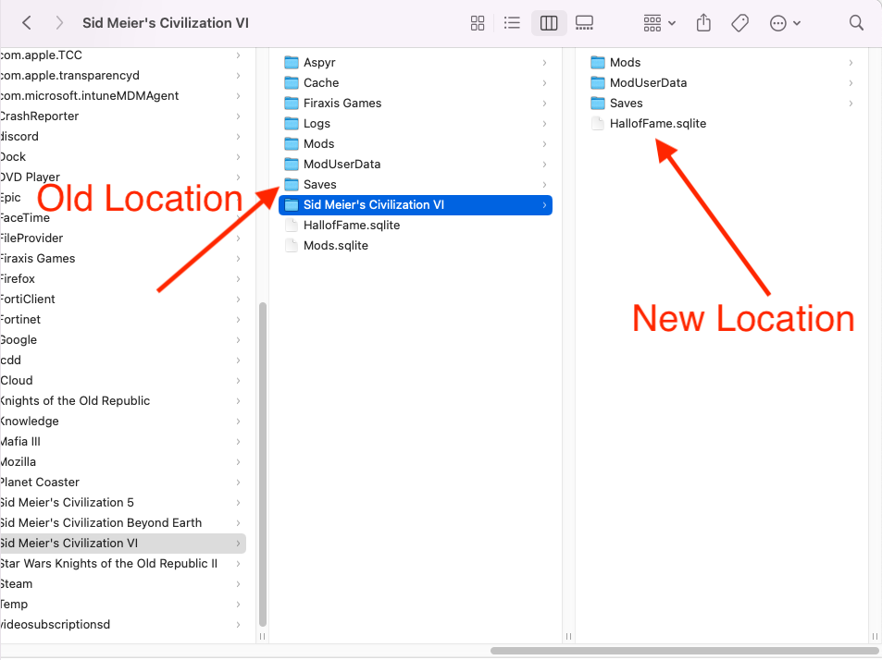Open the More actions ellipsis menu
The height and width of the screenshot is (660, 882).
point(785,23)
